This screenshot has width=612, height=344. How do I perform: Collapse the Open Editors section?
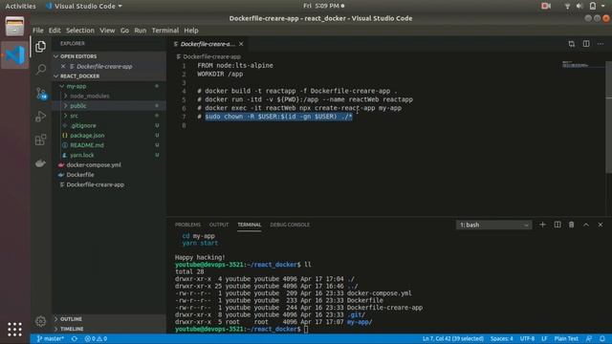pyautogui.click(x=109, y=56)
